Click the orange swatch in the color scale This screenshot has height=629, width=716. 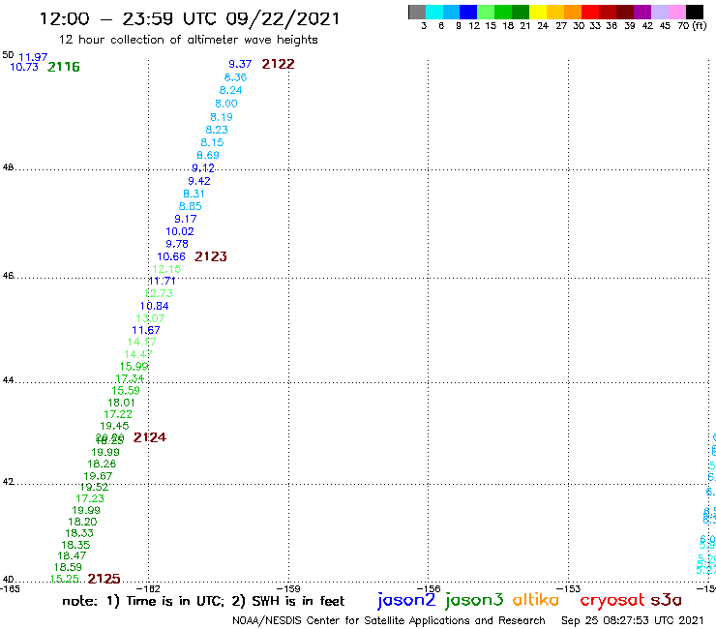point(573,12)
